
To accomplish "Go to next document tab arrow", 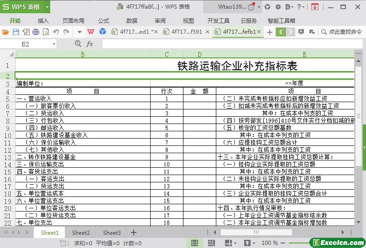I will (290, 32).
